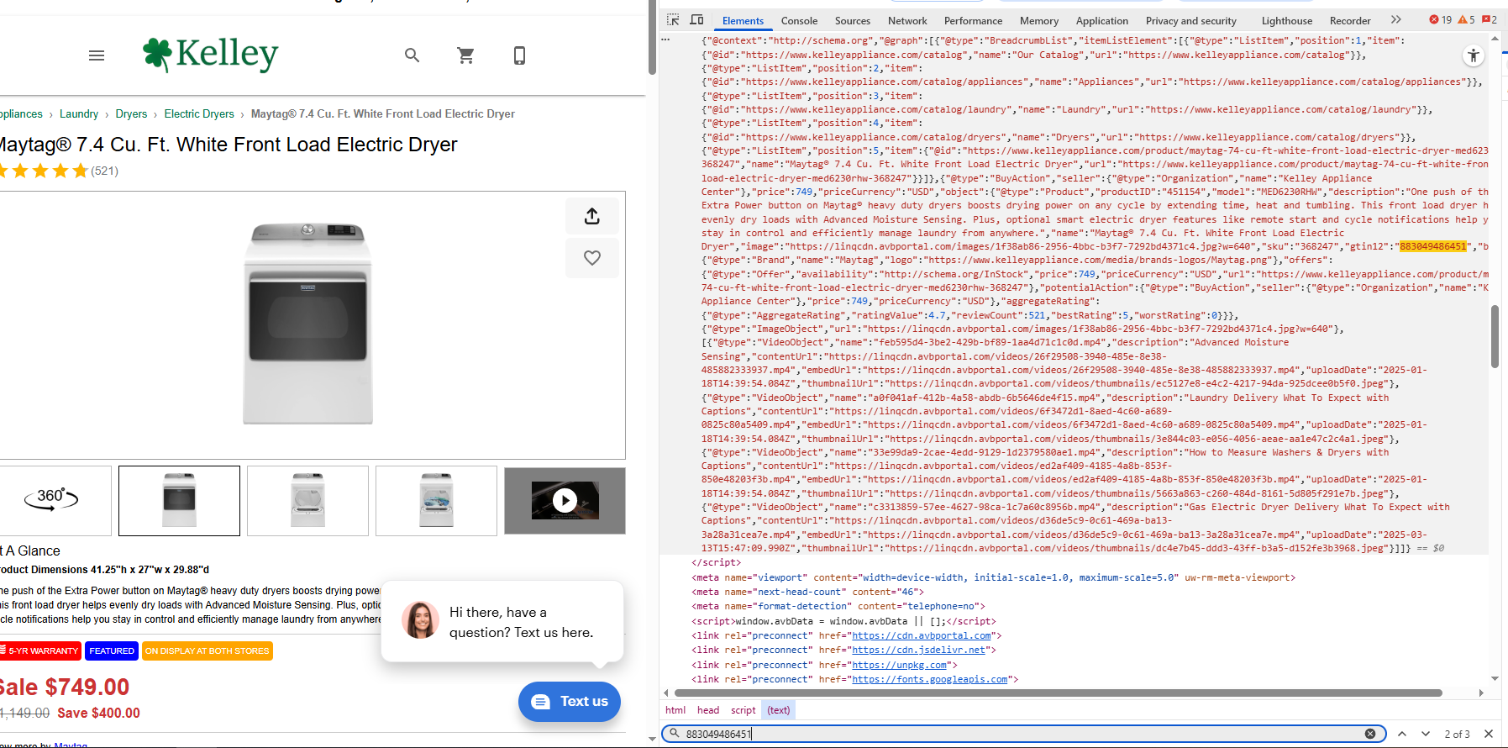The image size is (1508, 748).
Task: Click the Kelley shamrock logo
Action: tap(210, 55)
